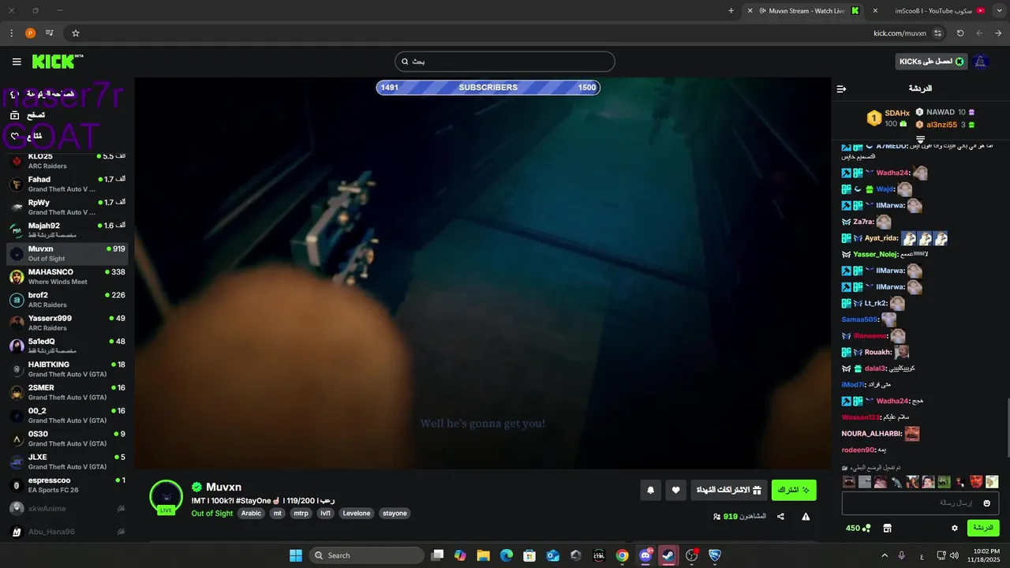Open the browser three-dot menu
The height and width of the screenshot is (568, 1010).
11,33
